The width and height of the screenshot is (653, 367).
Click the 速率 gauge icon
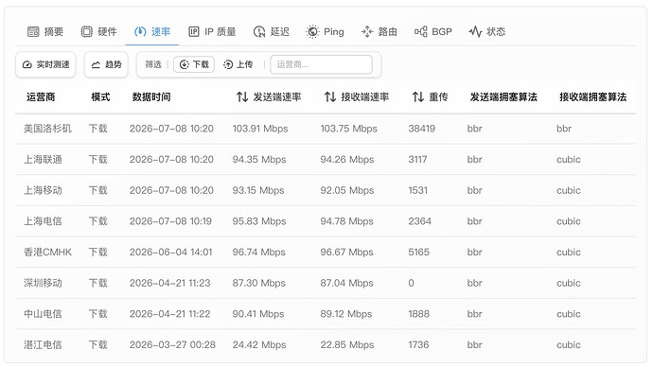pyautogui.click(x=140, y=31)
